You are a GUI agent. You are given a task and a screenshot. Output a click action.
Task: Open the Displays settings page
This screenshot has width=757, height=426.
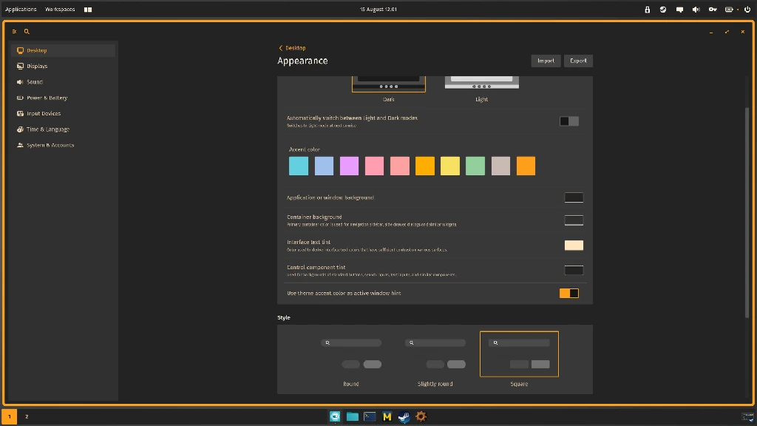[x=64, y=66]
